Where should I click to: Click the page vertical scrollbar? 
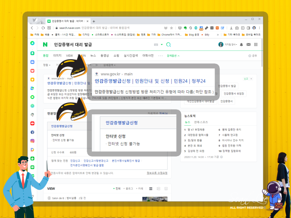[x=262, y=52]
